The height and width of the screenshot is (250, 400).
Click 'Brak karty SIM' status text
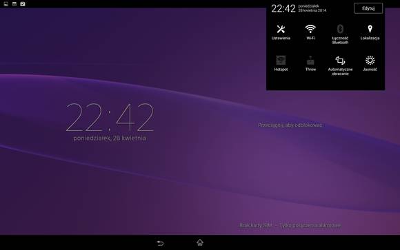click(255, 225)
